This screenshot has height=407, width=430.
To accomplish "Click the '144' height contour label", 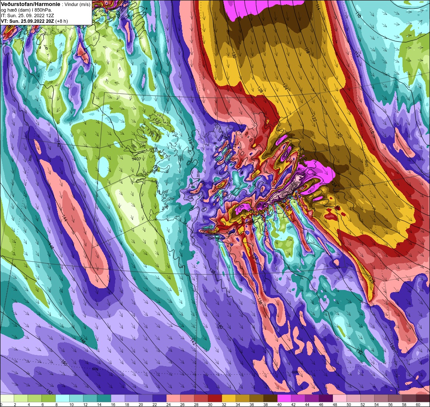I will (65, 219).
